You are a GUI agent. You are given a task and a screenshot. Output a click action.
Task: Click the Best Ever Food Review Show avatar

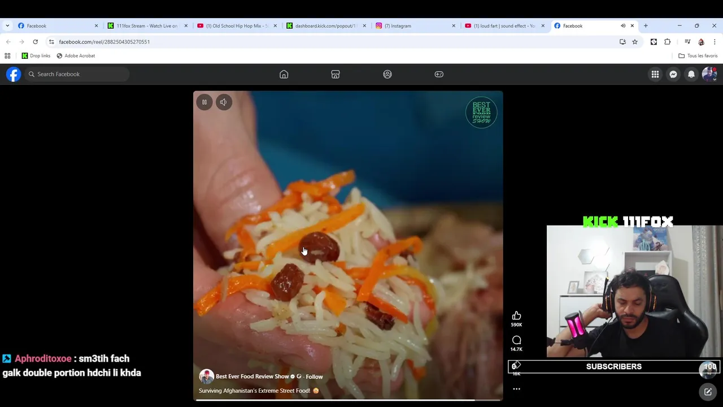coord(206,376)
